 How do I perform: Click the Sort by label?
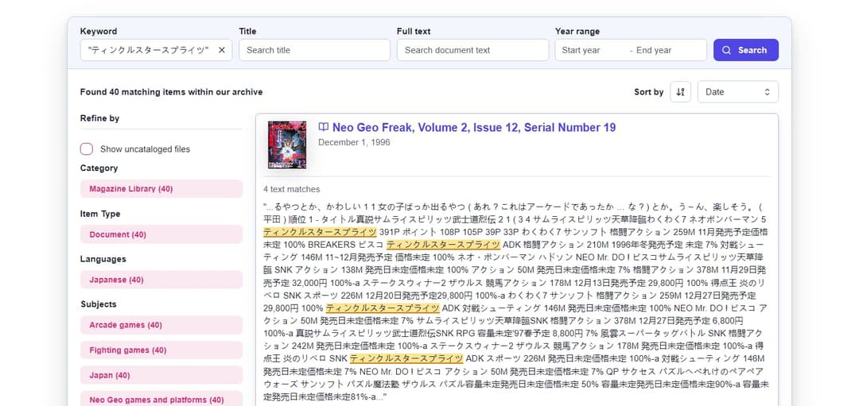pos(649,92)
